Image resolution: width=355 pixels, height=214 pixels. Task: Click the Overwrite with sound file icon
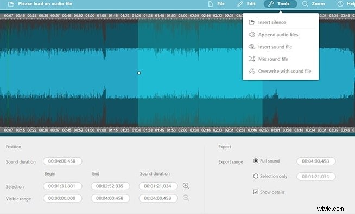(251, 71)
